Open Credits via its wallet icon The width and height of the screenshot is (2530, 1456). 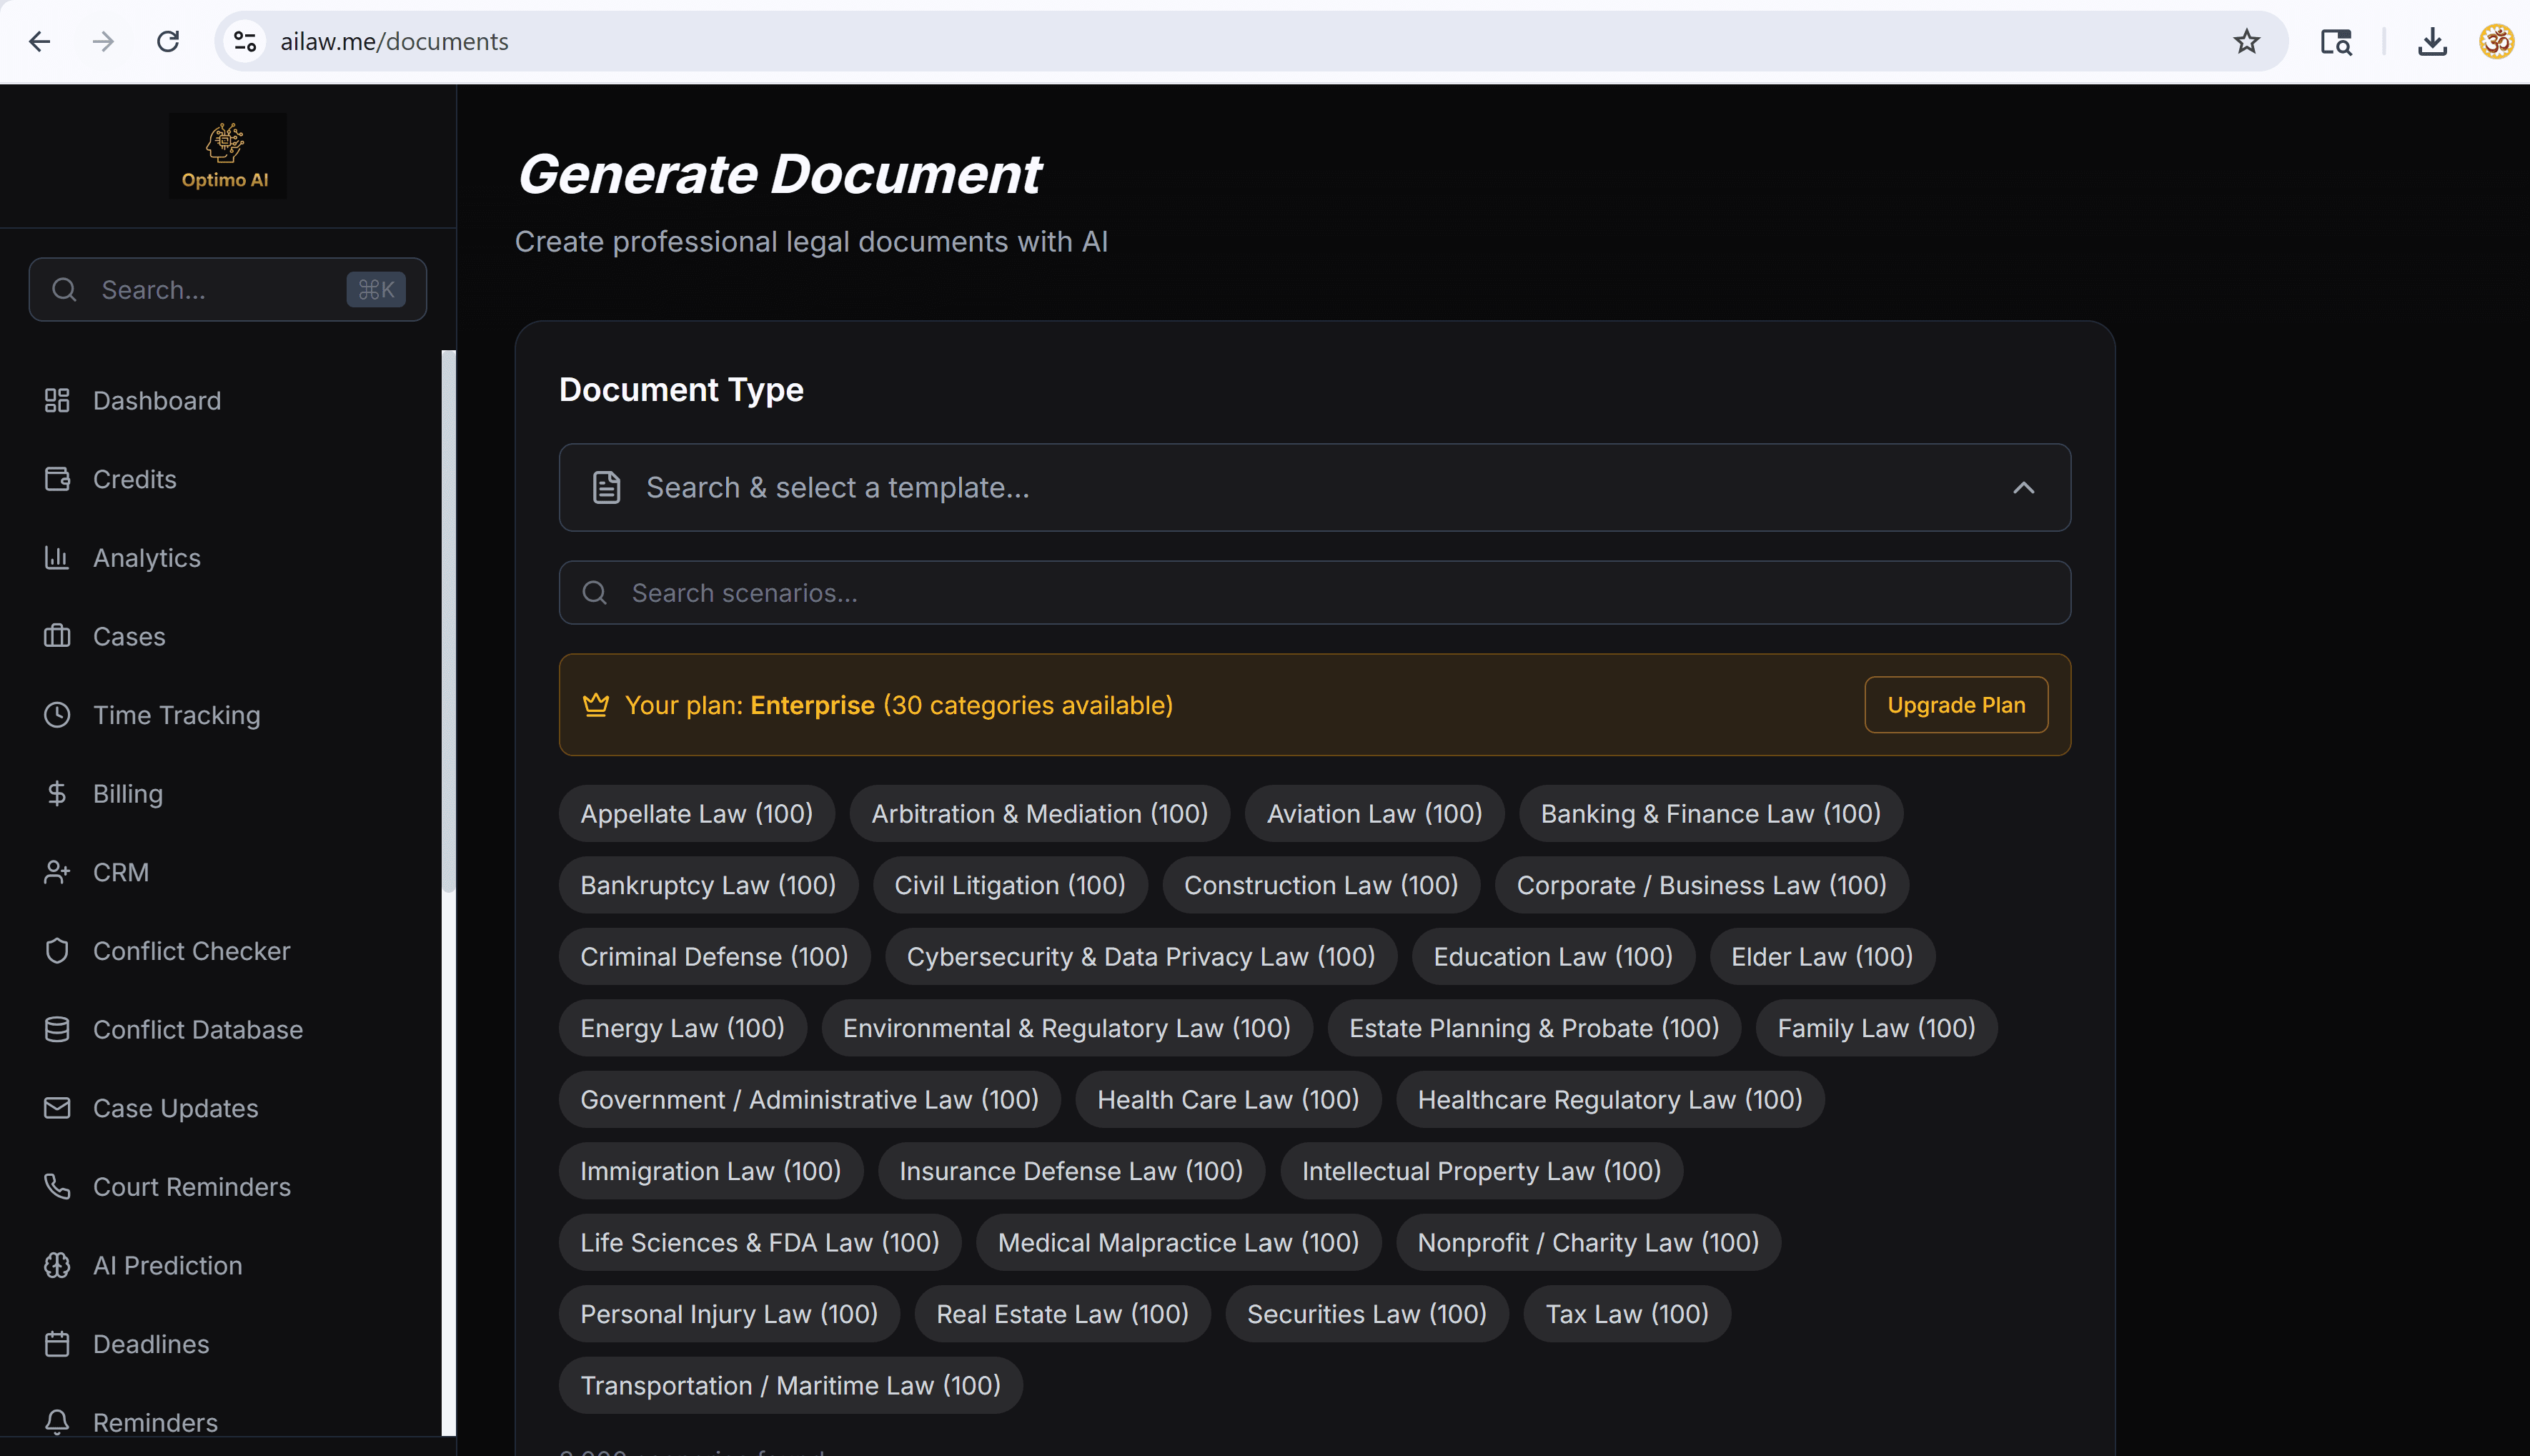coord(57,479)
